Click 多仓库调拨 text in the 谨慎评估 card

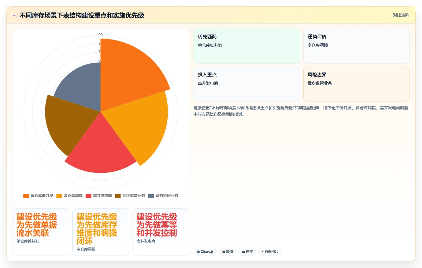tap(318, 45)
